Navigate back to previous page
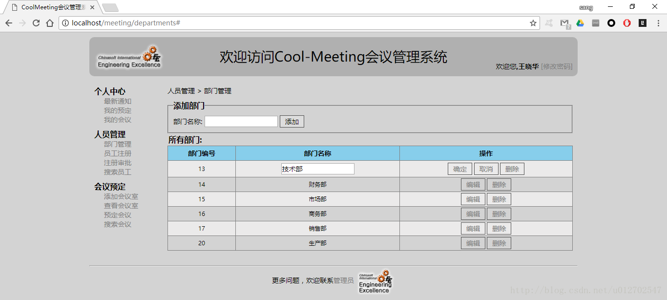Viewport: 667px width, 300px height. point(9,23)
